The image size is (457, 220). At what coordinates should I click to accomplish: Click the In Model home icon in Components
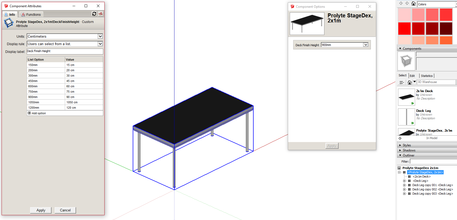(x=410, y=82)
